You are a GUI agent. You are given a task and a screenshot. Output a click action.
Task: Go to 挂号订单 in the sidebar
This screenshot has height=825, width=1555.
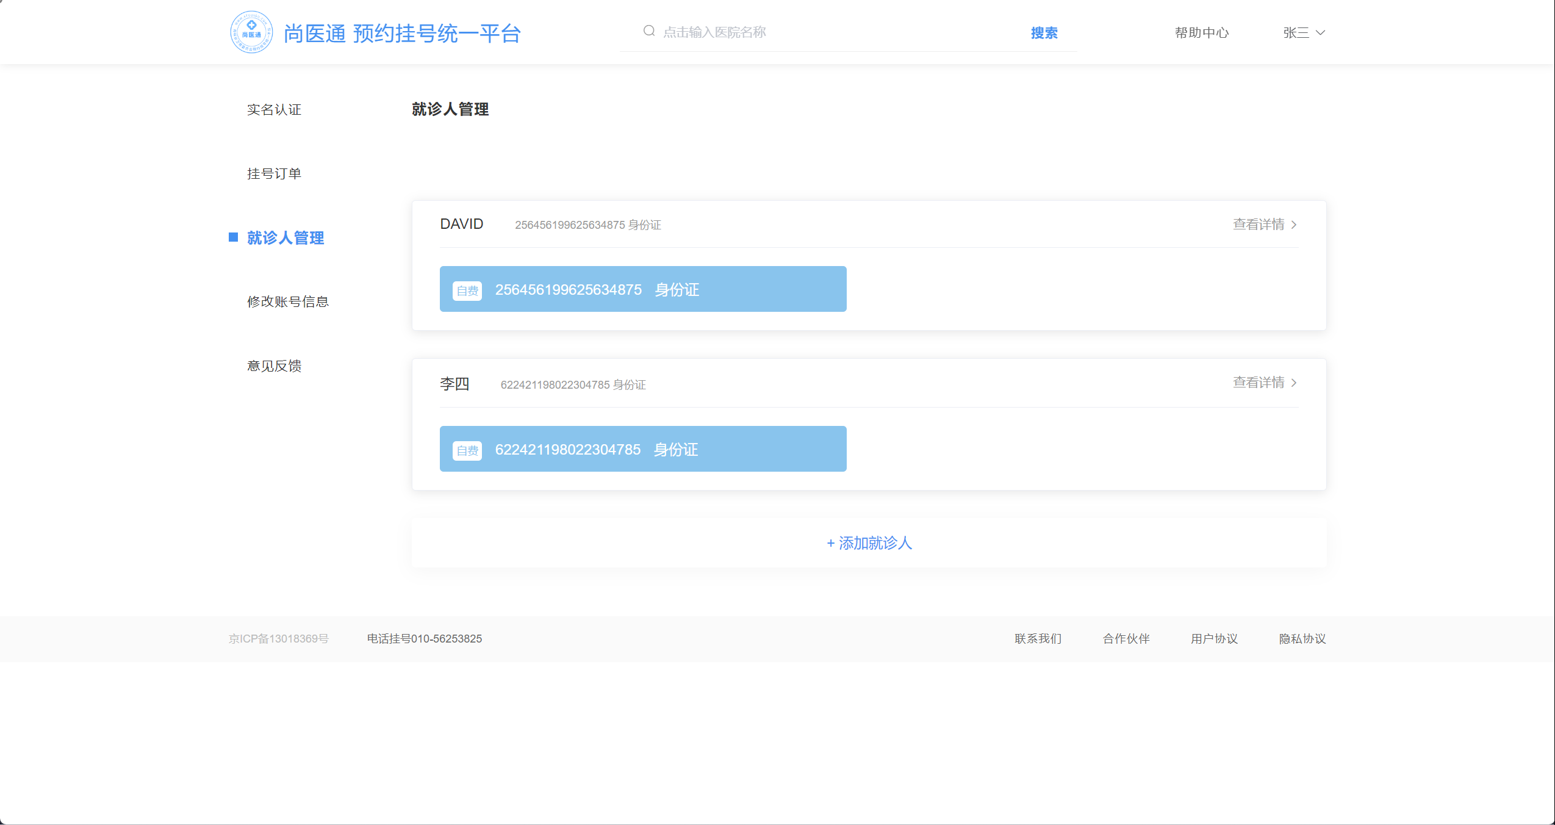(x=274, y=174)
